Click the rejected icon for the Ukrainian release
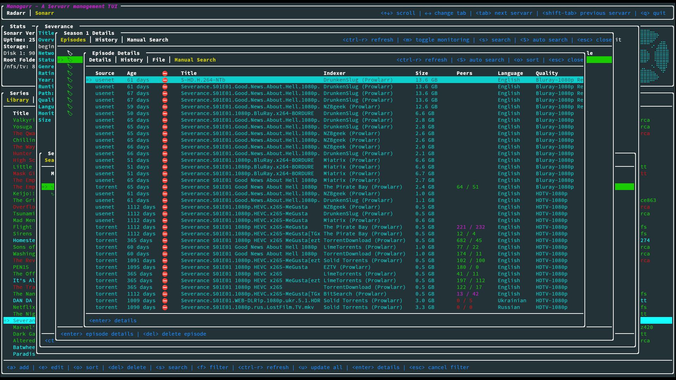676x380 pixels. (165, 301)
